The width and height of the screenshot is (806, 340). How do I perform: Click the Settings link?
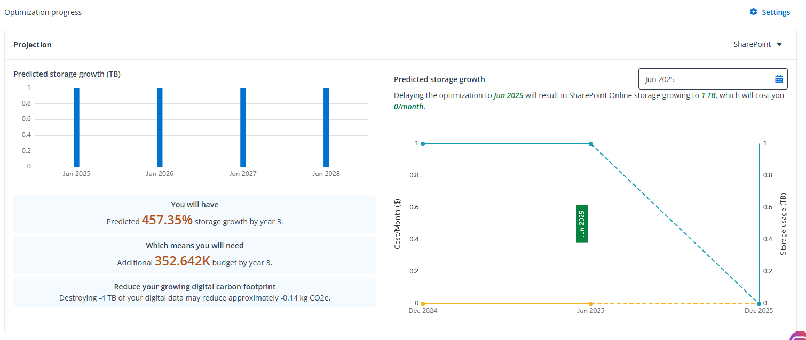click(776, 12)
